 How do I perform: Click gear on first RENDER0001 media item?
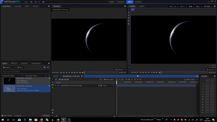click(x=50, y=78)
